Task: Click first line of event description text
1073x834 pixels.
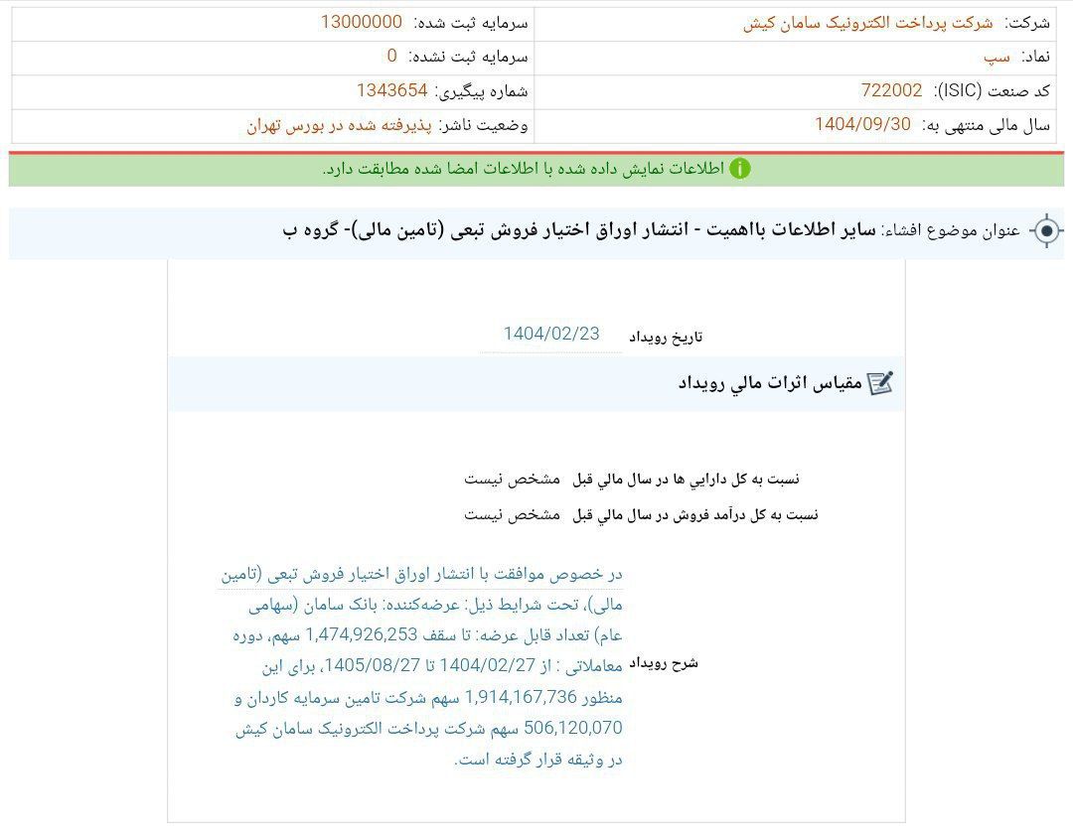Action: pos(421,574)
